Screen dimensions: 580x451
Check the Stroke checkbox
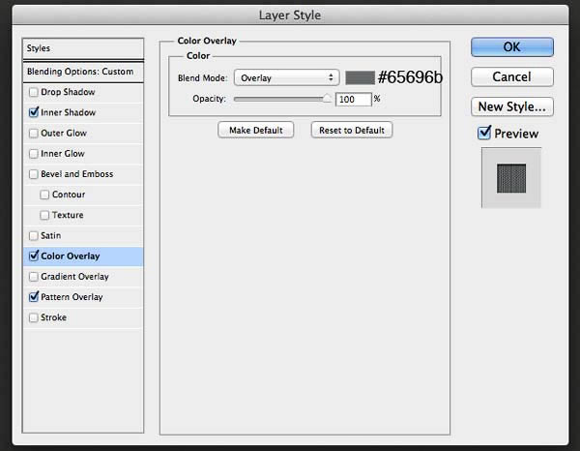pos(33,317)
